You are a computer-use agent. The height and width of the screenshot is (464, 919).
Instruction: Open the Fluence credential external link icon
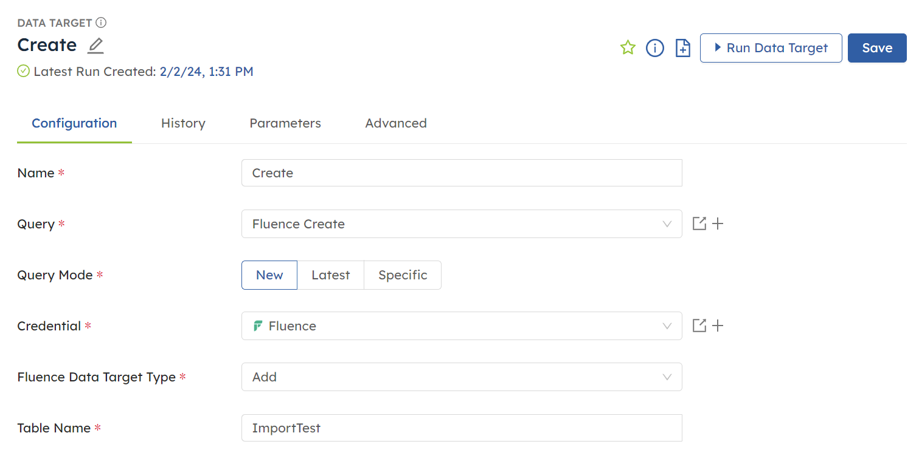pyautogui.click(x=699, y=326)
